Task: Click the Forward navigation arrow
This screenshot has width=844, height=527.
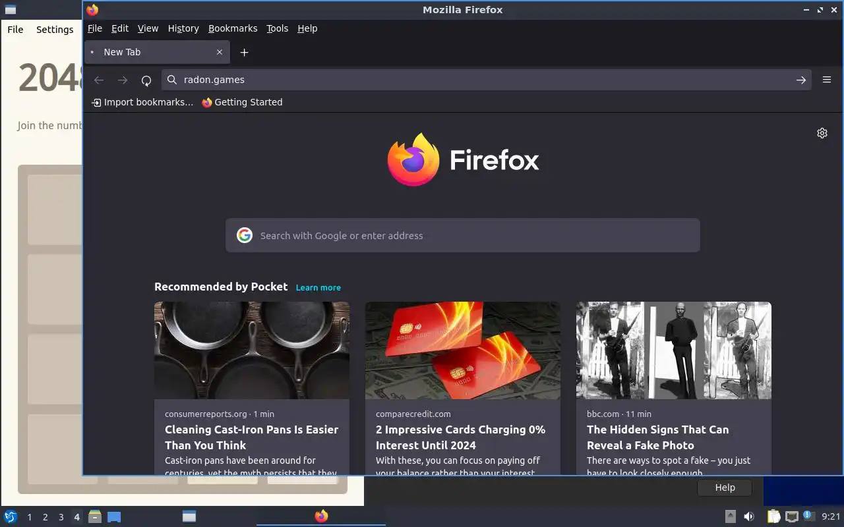Action: [123, 80]
